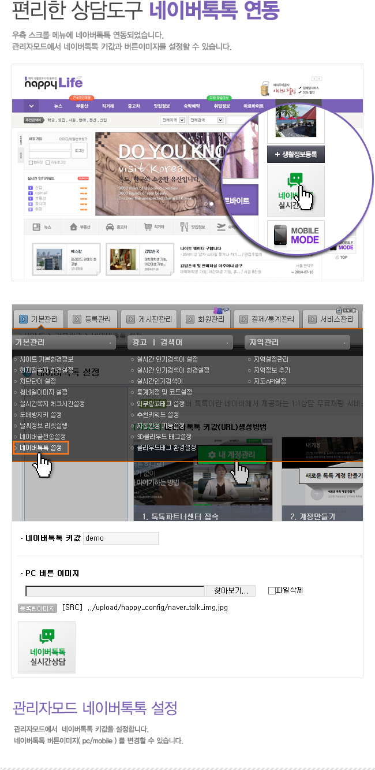Open 지역정보 추가 menu item

[272, 370]
